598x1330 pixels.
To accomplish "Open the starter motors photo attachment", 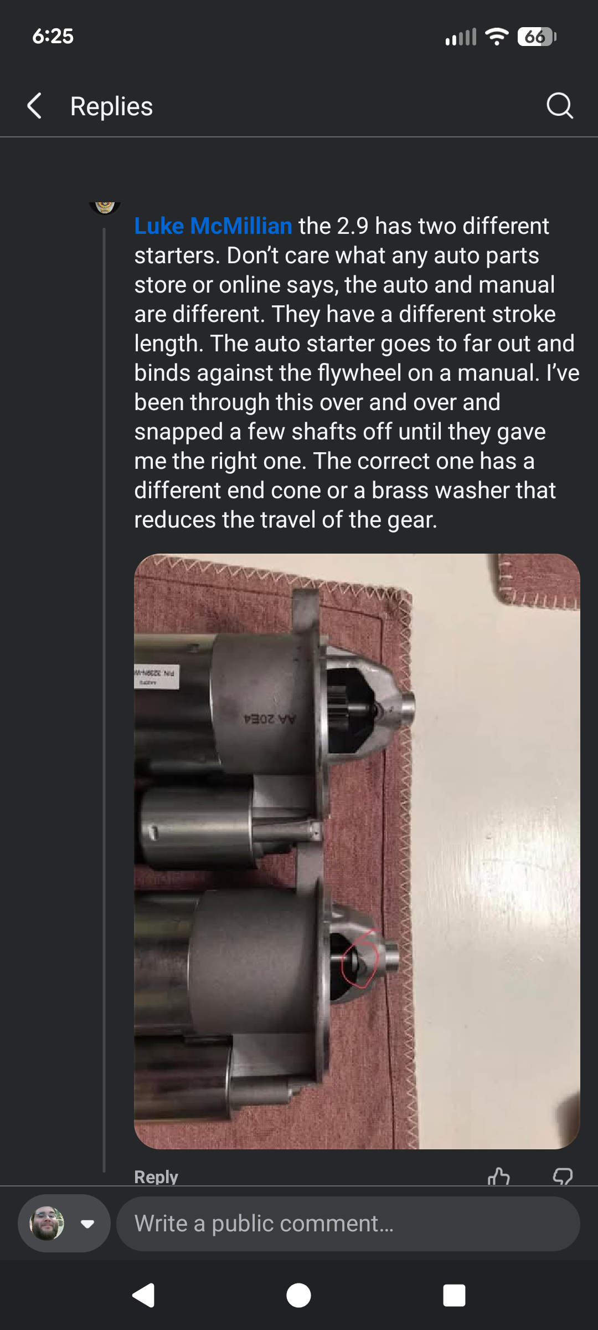I will click(357, 851).
